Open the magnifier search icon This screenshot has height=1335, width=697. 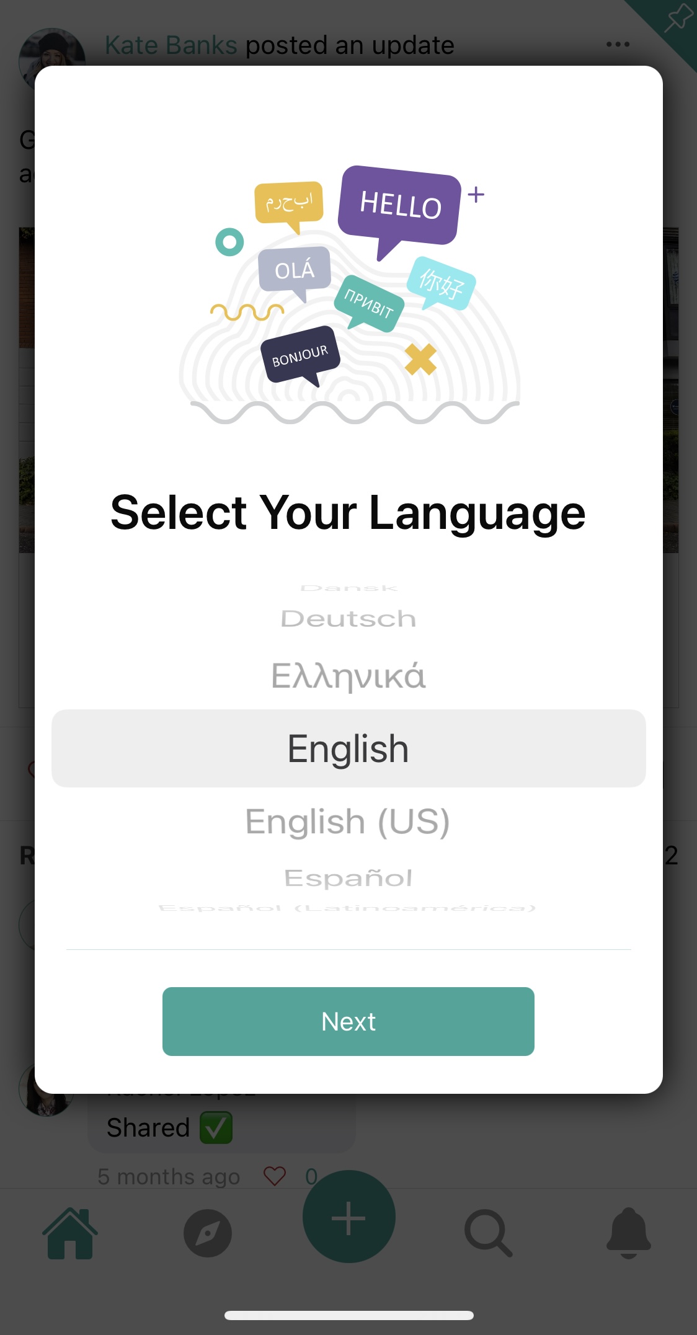pyautogui.click(x=489, y=1233)
